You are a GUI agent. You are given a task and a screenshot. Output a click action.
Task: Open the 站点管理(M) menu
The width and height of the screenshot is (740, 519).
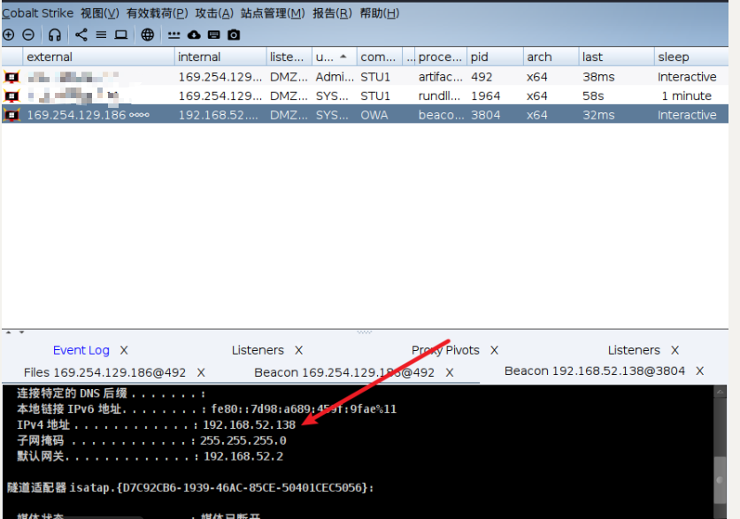273,13
